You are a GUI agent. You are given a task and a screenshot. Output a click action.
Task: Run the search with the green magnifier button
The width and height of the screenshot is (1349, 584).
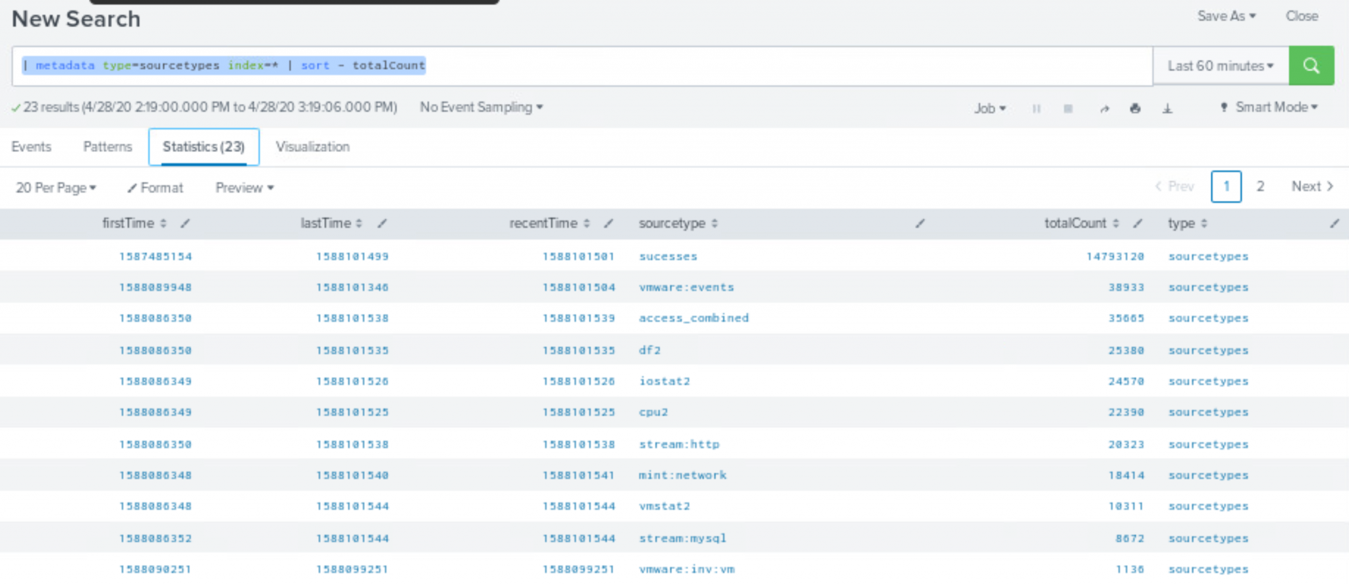[1311, 66]
